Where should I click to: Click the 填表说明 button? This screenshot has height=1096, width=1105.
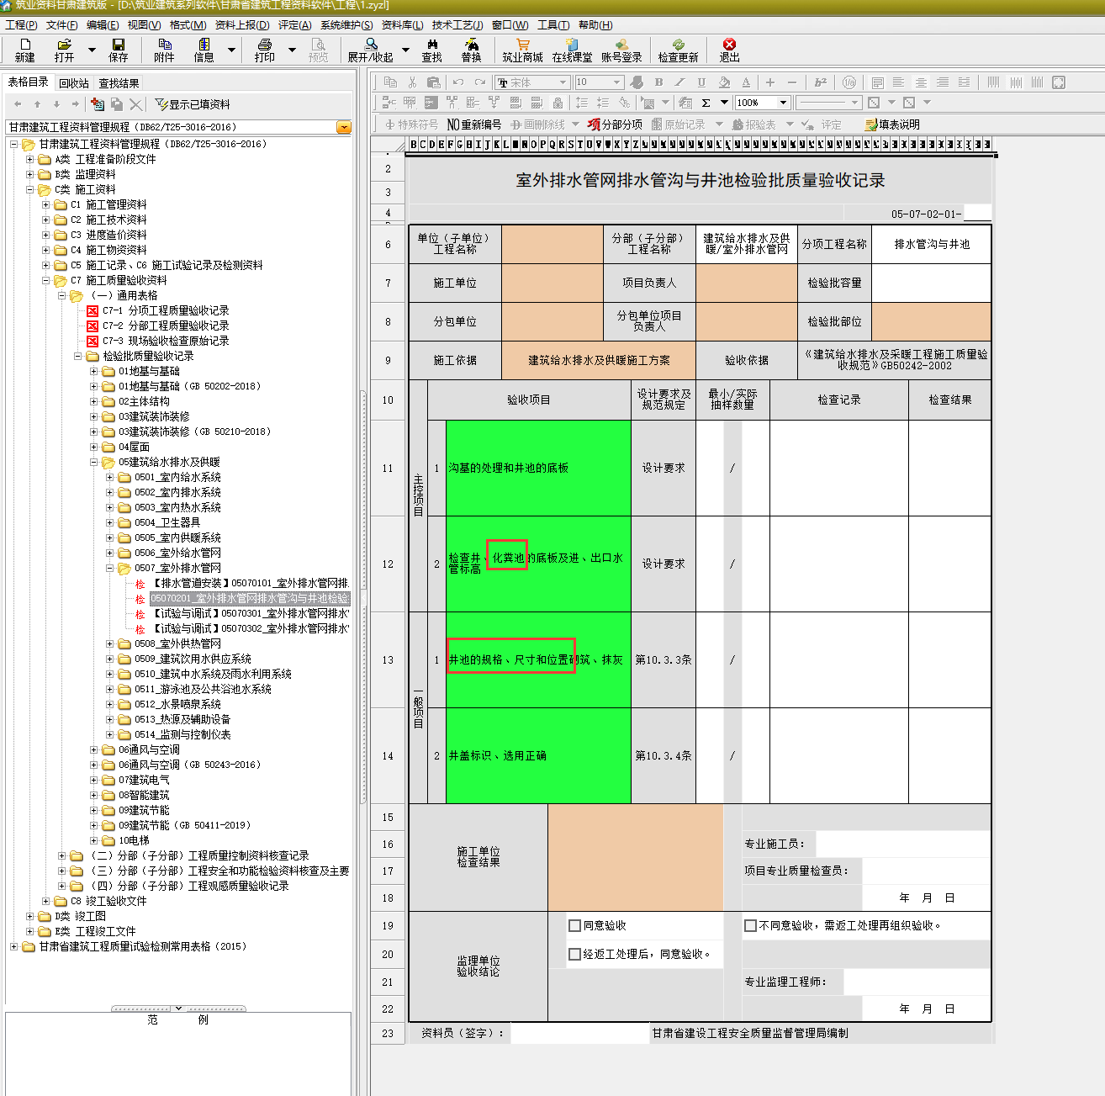(x=892, y=124)
